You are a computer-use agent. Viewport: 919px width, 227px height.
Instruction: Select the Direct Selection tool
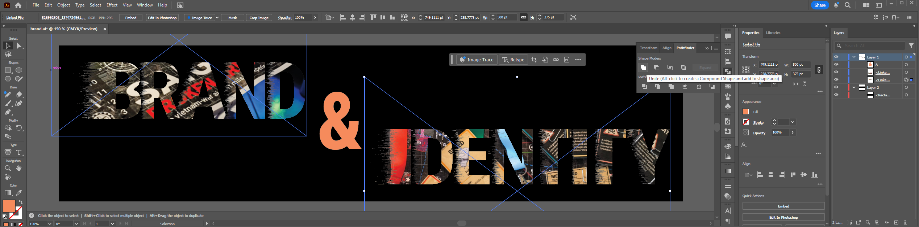pos(19,46)
